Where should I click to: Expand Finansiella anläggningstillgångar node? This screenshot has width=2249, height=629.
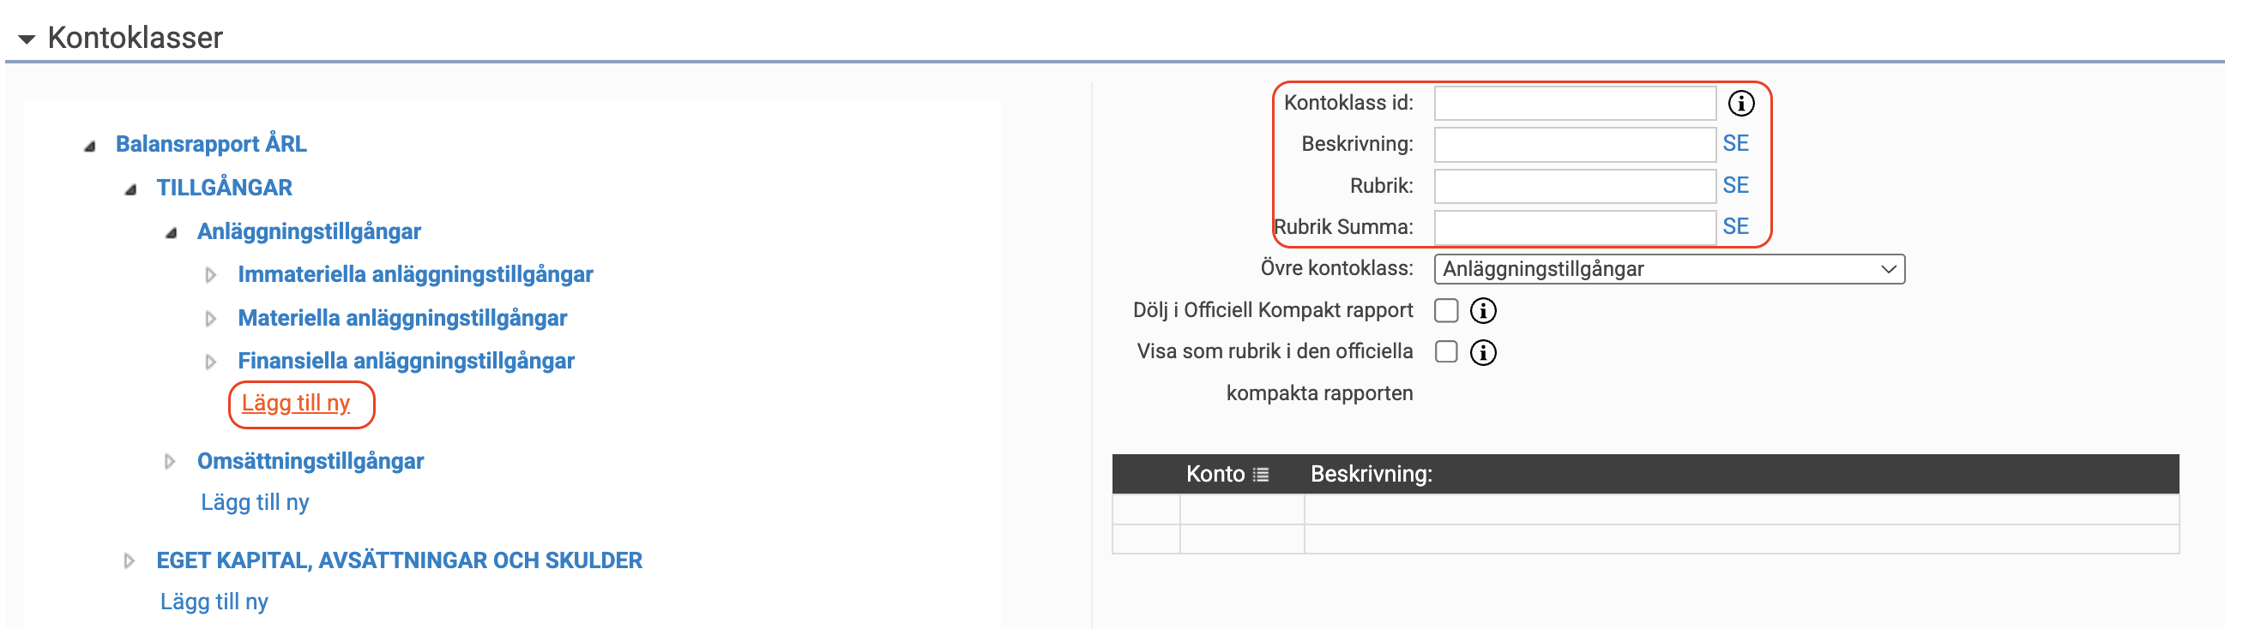coord(210,362)
